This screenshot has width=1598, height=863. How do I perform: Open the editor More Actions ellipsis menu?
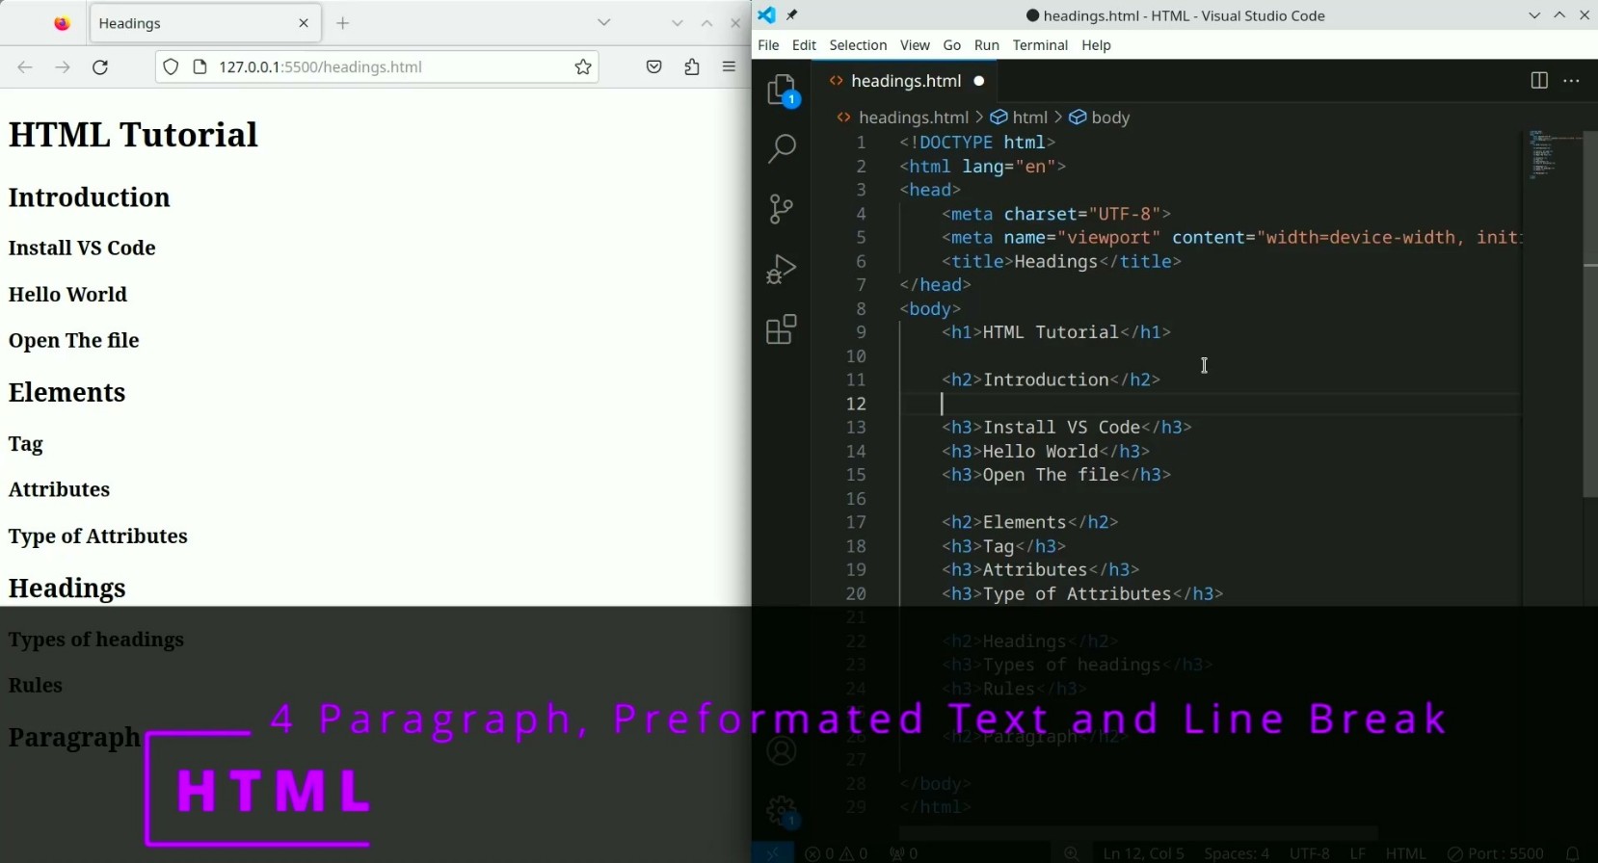pyautogui.click(x=1572, y=81)
